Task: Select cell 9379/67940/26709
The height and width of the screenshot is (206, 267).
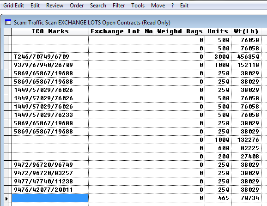Action: click(50, 65)
